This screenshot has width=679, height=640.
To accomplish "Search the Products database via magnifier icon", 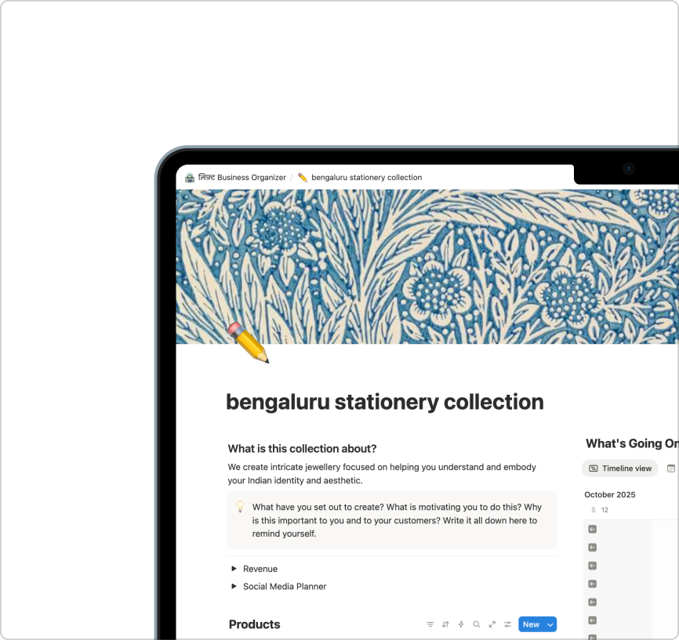I will coord(477,624).
